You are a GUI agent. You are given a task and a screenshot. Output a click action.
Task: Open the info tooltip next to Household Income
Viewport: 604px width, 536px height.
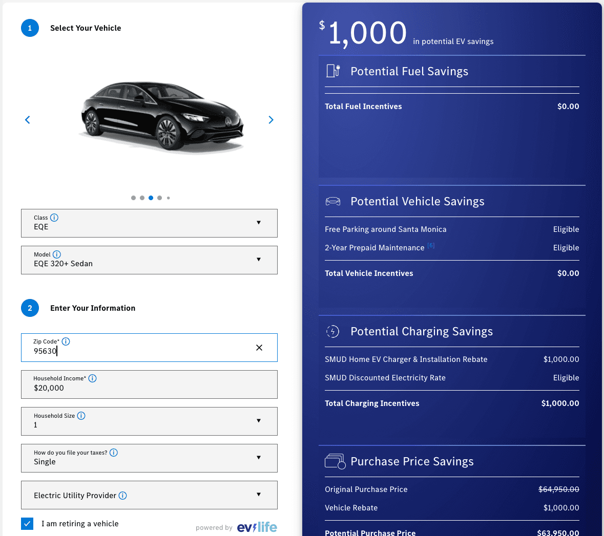93,378
